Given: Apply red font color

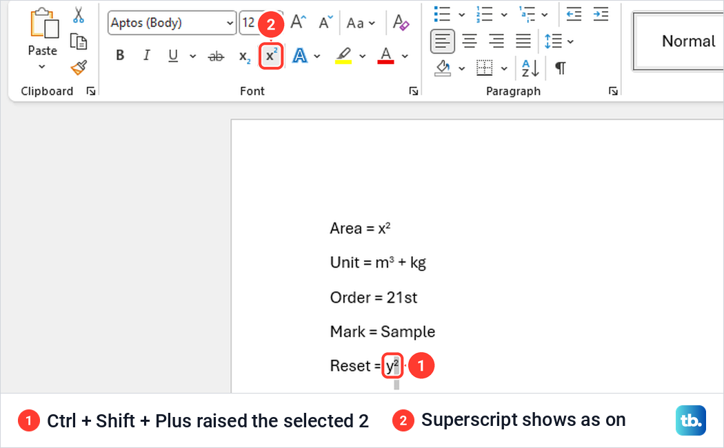Looking at the screenshot, I should [x=385, y=55].
